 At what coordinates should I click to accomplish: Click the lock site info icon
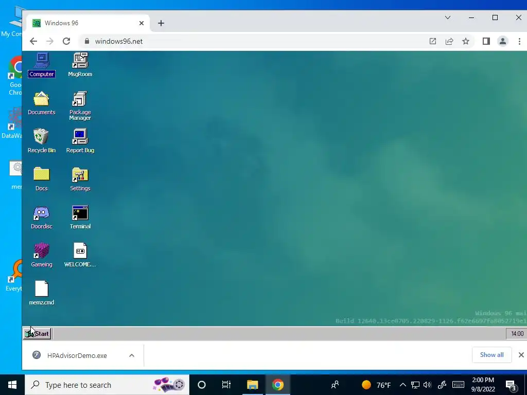(87, 41)
